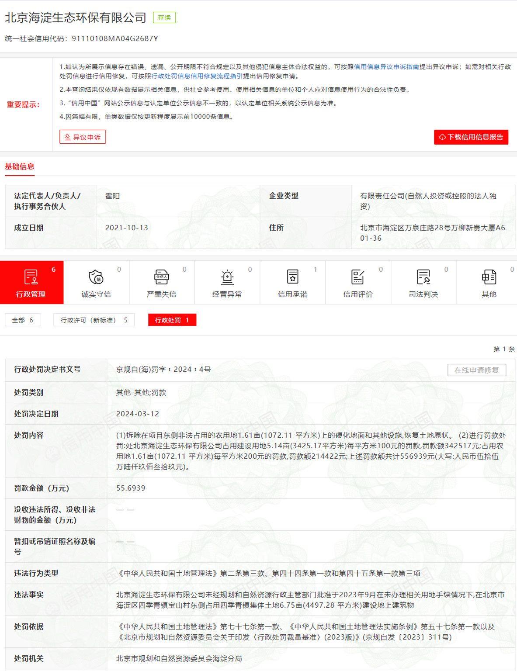Image resolution: width=517 pixels, height=671 pixels.
Task: Open the 信用信息异议申诉指南 link
Action: coord(387,67)
